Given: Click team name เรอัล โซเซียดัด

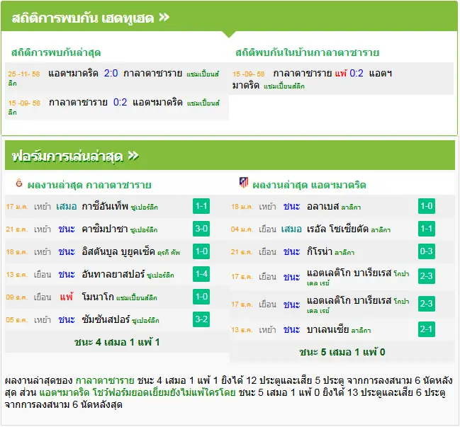Looking at the screenshot, I should coord(337,229).
